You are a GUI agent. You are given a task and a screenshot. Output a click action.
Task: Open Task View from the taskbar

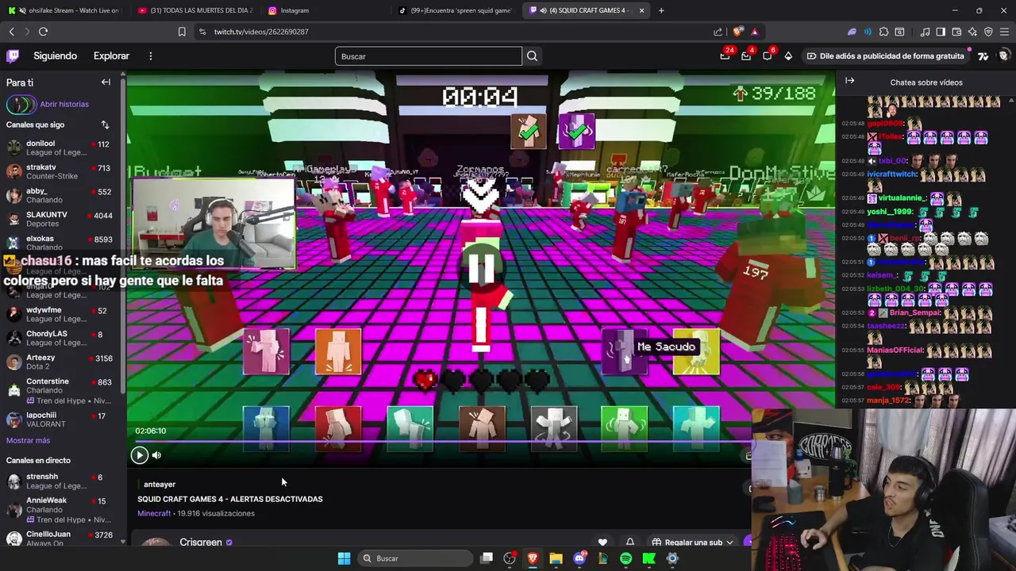(487, 558)
